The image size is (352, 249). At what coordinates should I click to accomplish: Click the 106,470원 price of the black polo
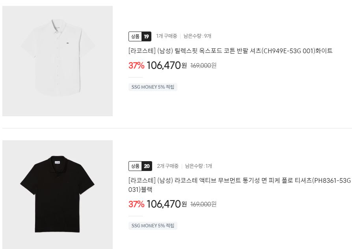point(167,204)
